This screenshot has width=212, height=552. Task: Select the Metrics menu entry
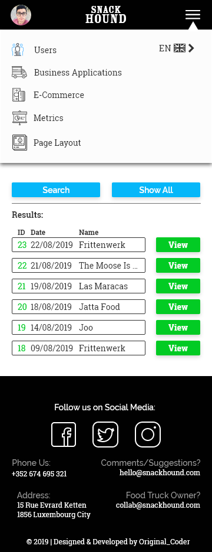coord(48,118)
